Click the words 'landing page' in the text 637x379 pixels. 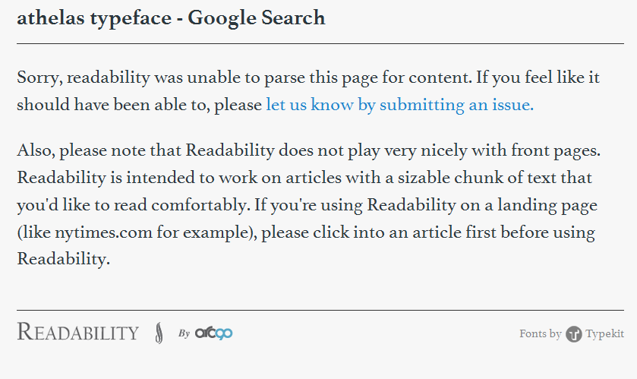pos(554,205)
